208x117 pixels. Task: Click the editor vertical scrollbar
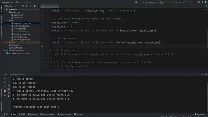coord(207,39)
